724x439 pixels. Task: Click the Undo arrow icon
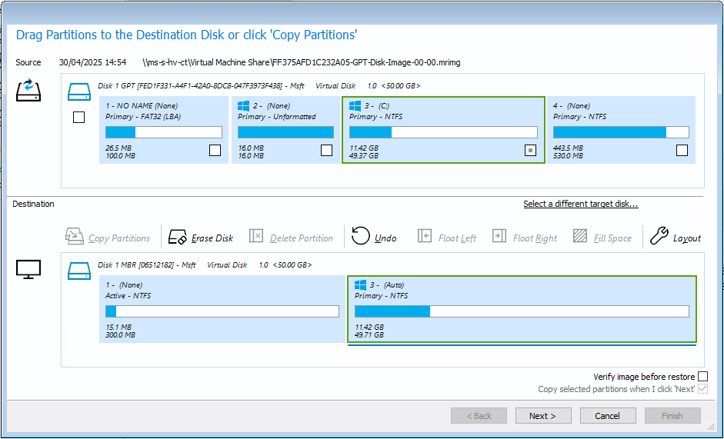tap(361, 236)
